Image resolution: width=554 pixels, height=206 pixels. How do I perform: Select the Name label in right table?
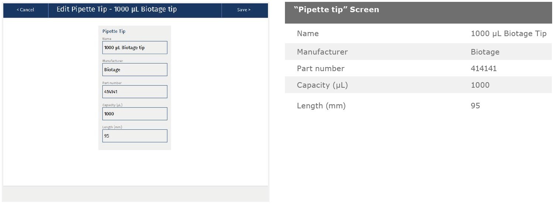307,34
